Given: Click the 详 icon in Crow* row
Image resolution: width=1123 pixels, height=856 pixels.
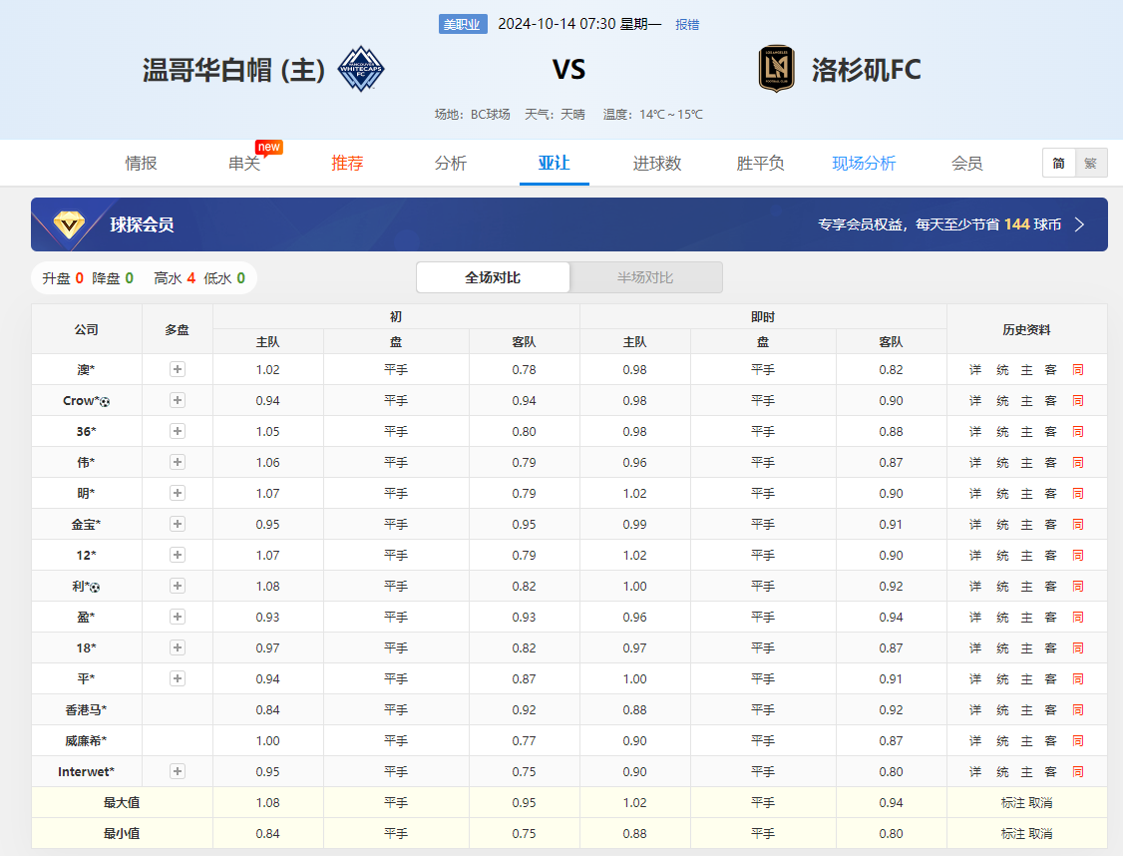Looking at the screenshot, I should tap(975, 401).
